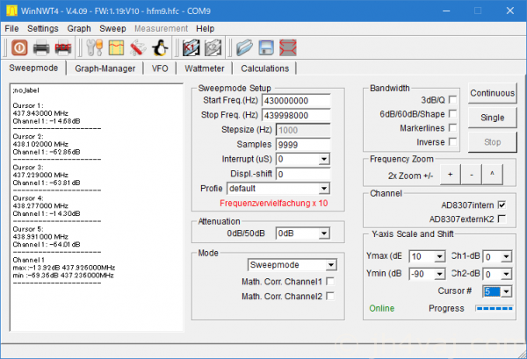527x359 pixels.
Task: Click the Continuous sweep button
Action: click(492, 93)
